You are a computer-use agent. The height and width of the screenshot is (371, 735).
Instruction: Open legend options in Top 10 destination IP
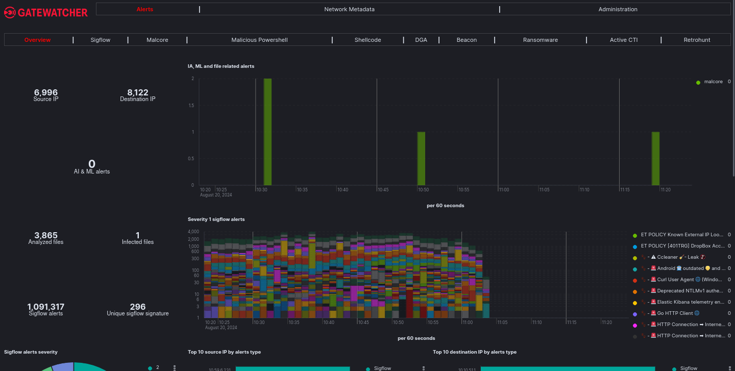[729, 368]
